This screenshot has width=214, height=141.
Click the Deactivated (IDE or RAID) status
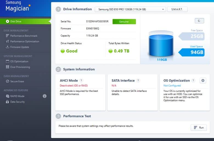click(x=74, y=86)
